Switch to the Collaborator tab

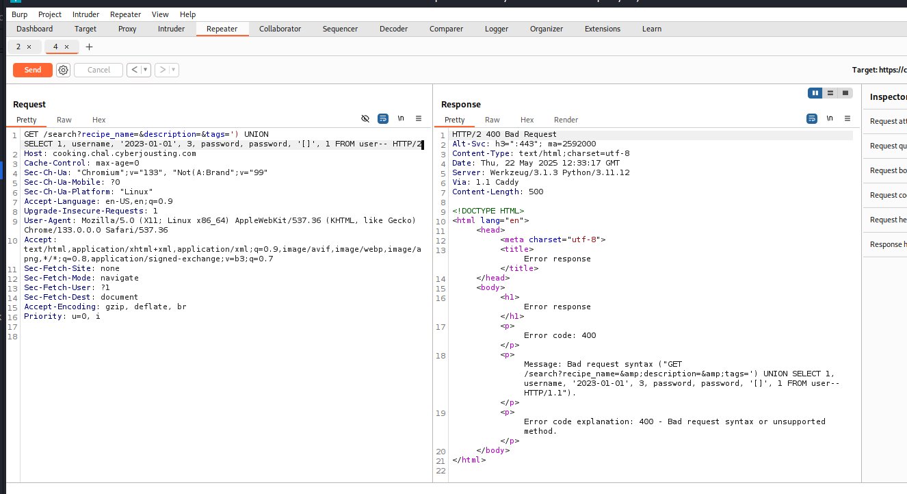point(280,29)
